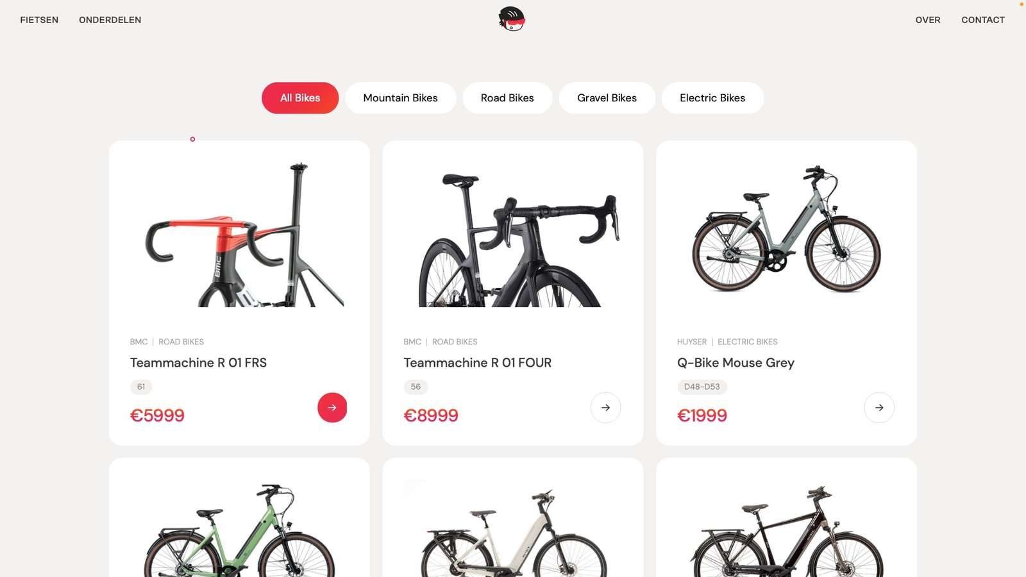Open the Contact page link

pyautogui.click(x=982, y=20)
